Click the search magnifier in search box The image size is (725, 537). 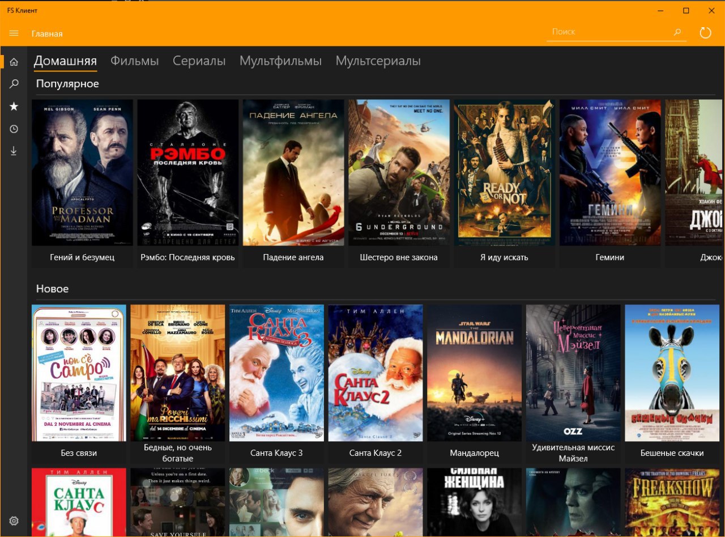[x=677, y=32]
